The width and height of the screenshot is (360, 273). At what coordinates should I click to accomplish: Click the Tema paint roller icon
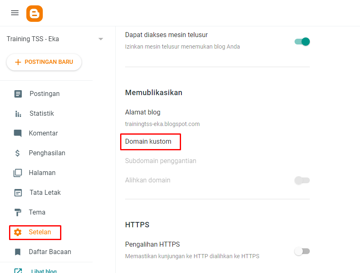pos(18,212)
